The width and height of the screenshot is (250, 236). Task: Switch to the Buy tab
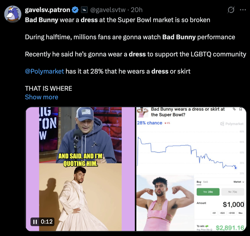pos(199,182)
